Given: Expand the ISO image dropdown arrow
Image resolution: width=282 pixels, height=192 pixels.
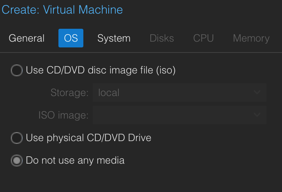Looking at the screenshot, I should click(257, 115).
